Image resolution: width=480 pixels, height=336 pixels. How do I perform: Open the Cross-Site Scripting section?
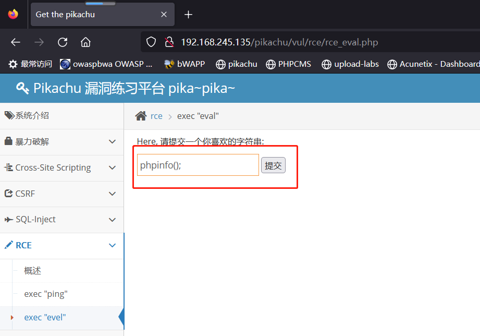(61, 168)
